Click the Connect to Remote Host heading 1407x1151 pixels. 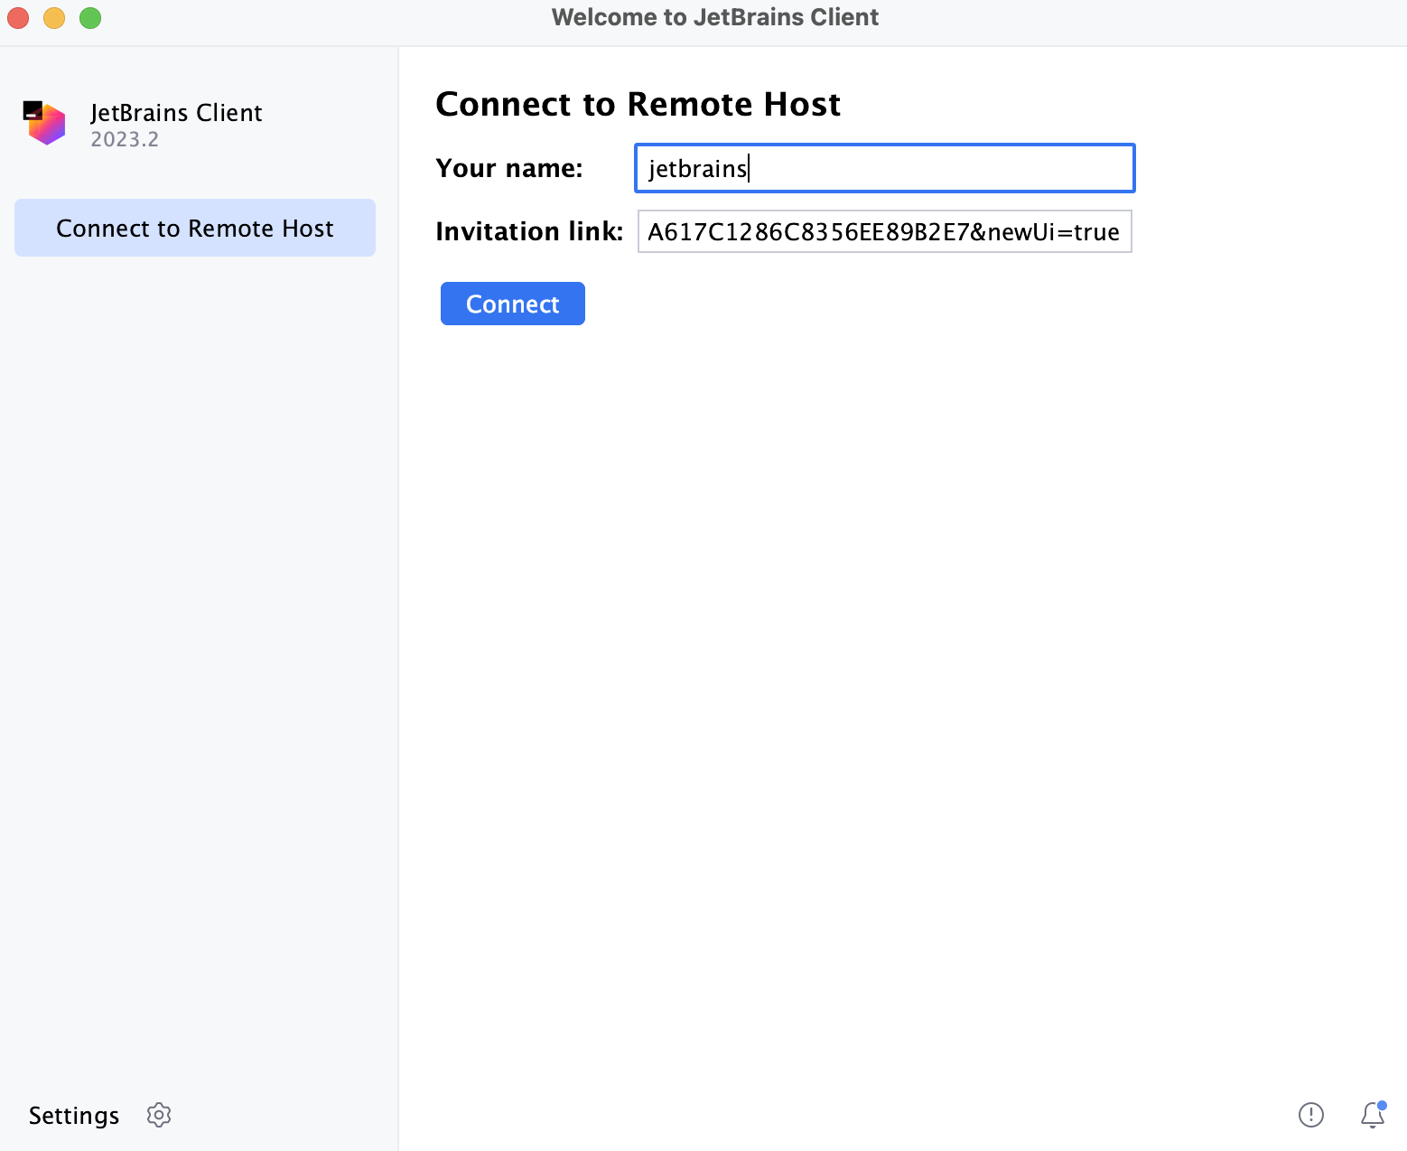[x=638, y=105]
